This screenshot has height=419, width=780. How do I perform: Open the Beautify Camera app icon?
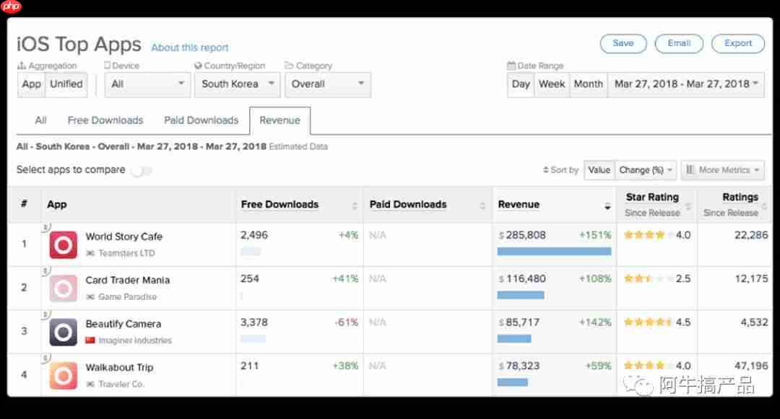(x=63, y=332)
